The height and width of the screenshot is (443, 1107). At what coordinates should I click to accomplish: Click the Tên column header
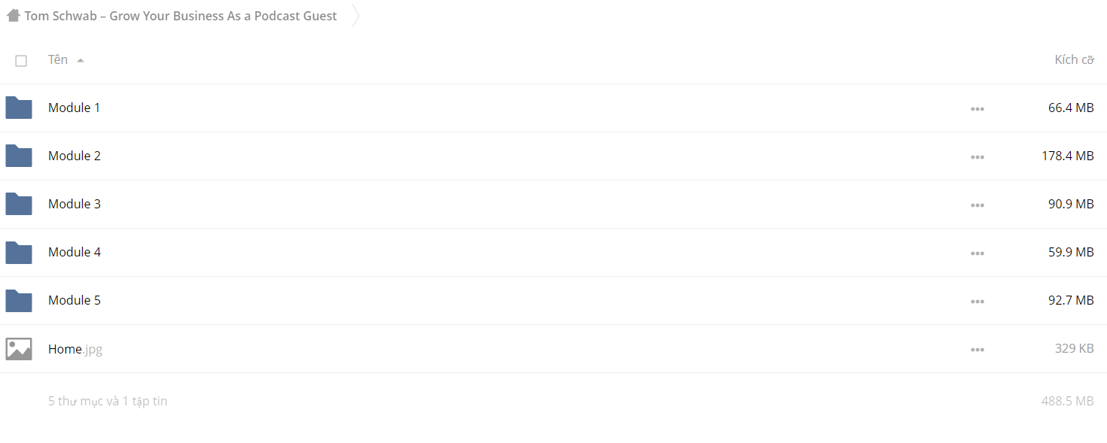(x=58, y=59)
